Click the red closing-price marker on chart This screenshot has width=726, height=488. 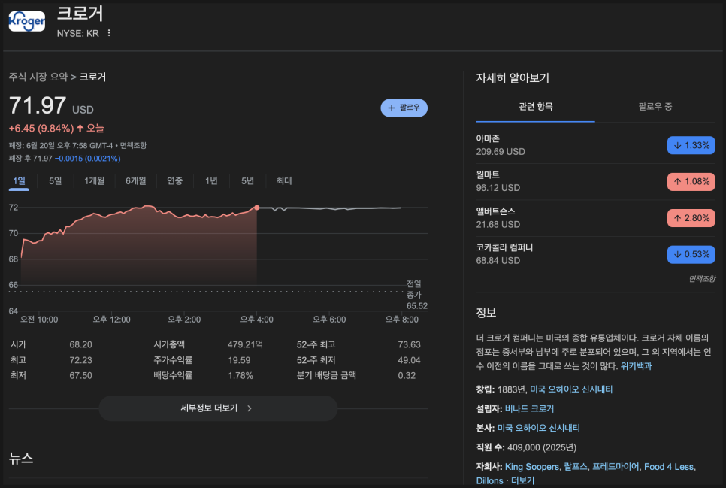(x=256, y=208)
